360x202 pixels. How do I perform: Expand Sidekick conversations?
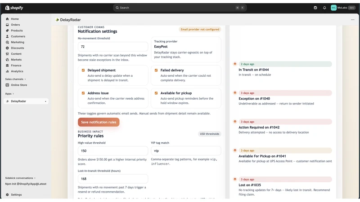tap(20, 178)
